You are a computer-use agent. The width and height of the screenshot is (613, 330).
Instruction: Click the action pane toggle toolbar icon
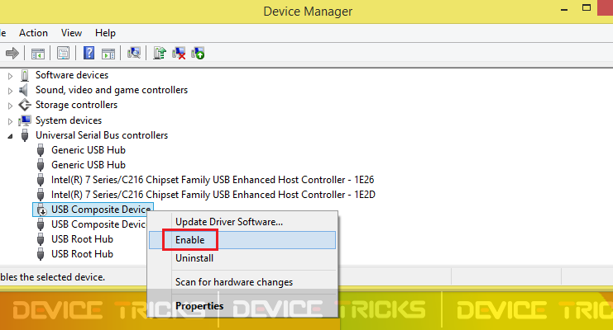[108, 54]
